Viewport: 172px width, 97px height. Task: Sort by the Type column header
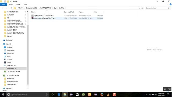click(x=81, y=12)
